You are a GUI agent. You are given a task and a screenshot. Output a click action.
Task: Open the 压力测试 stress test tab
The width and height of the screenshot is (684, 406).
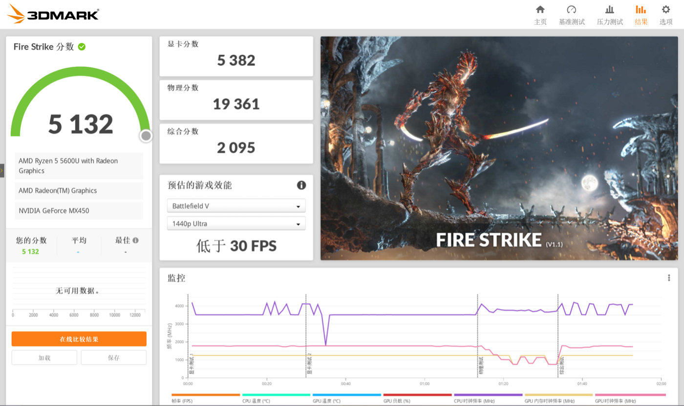[610, 15]
